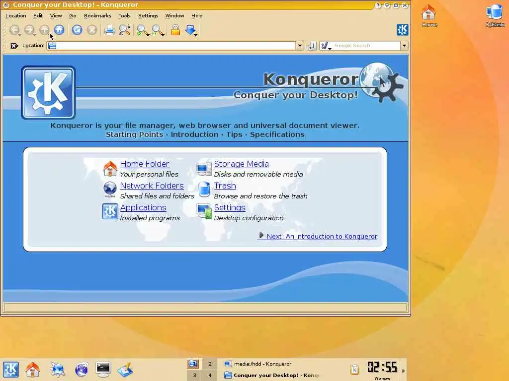Click the Tips heading link

coord(235,134)
